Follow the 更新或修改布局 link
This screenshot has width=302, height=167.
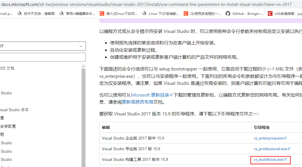(137, 102)
